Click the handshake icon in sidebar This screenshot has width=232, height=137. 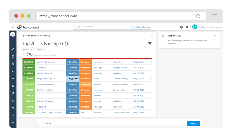click(13, 42)
